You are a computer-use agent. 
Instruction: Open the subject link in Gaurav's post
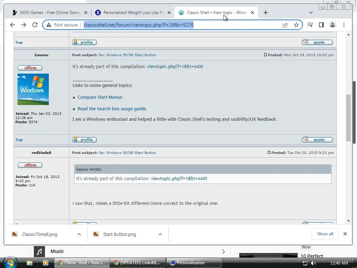(x=127, y=55)
